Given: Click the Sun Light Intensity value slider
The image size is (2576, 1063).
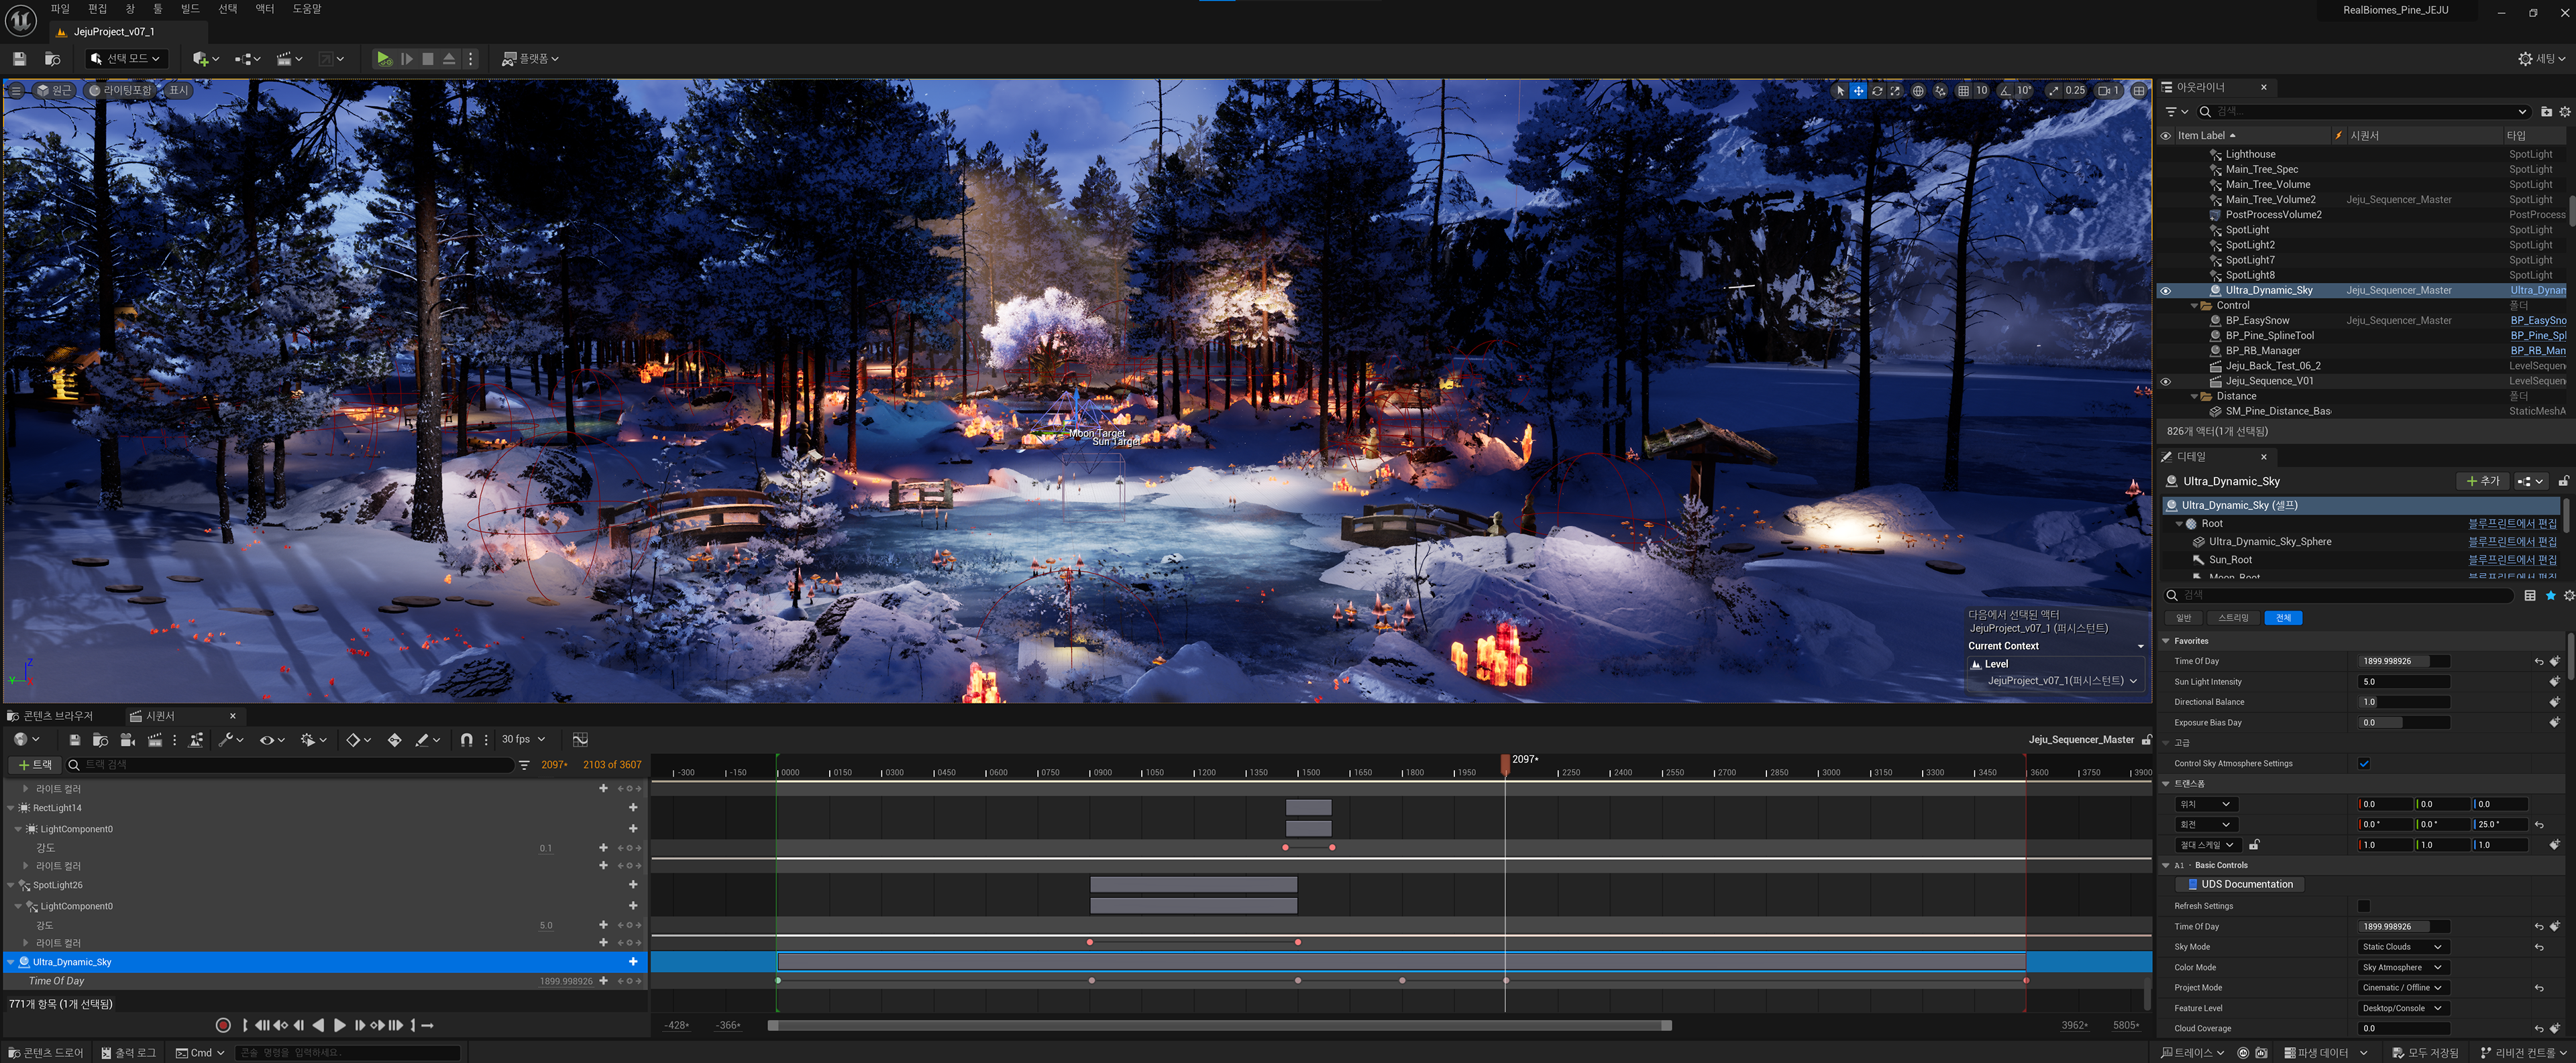Looking at the screenshot, I should coord(2404,682).
